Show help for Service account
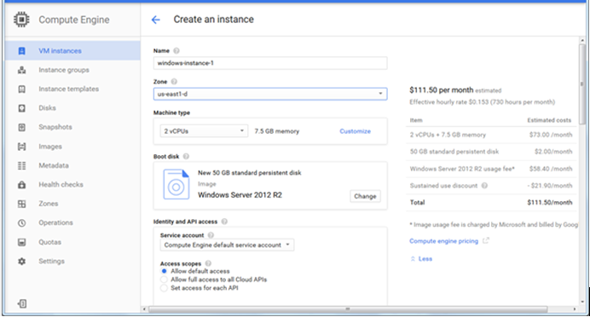This screenshot has height=317, width=590. [x=211, y=235]
